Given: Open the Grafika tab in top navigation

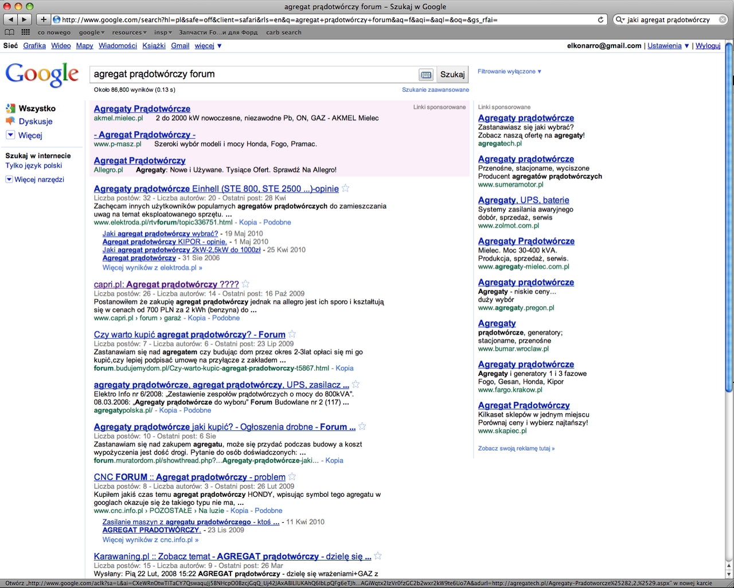Looking at the screenshot, I should coord(34,46).
